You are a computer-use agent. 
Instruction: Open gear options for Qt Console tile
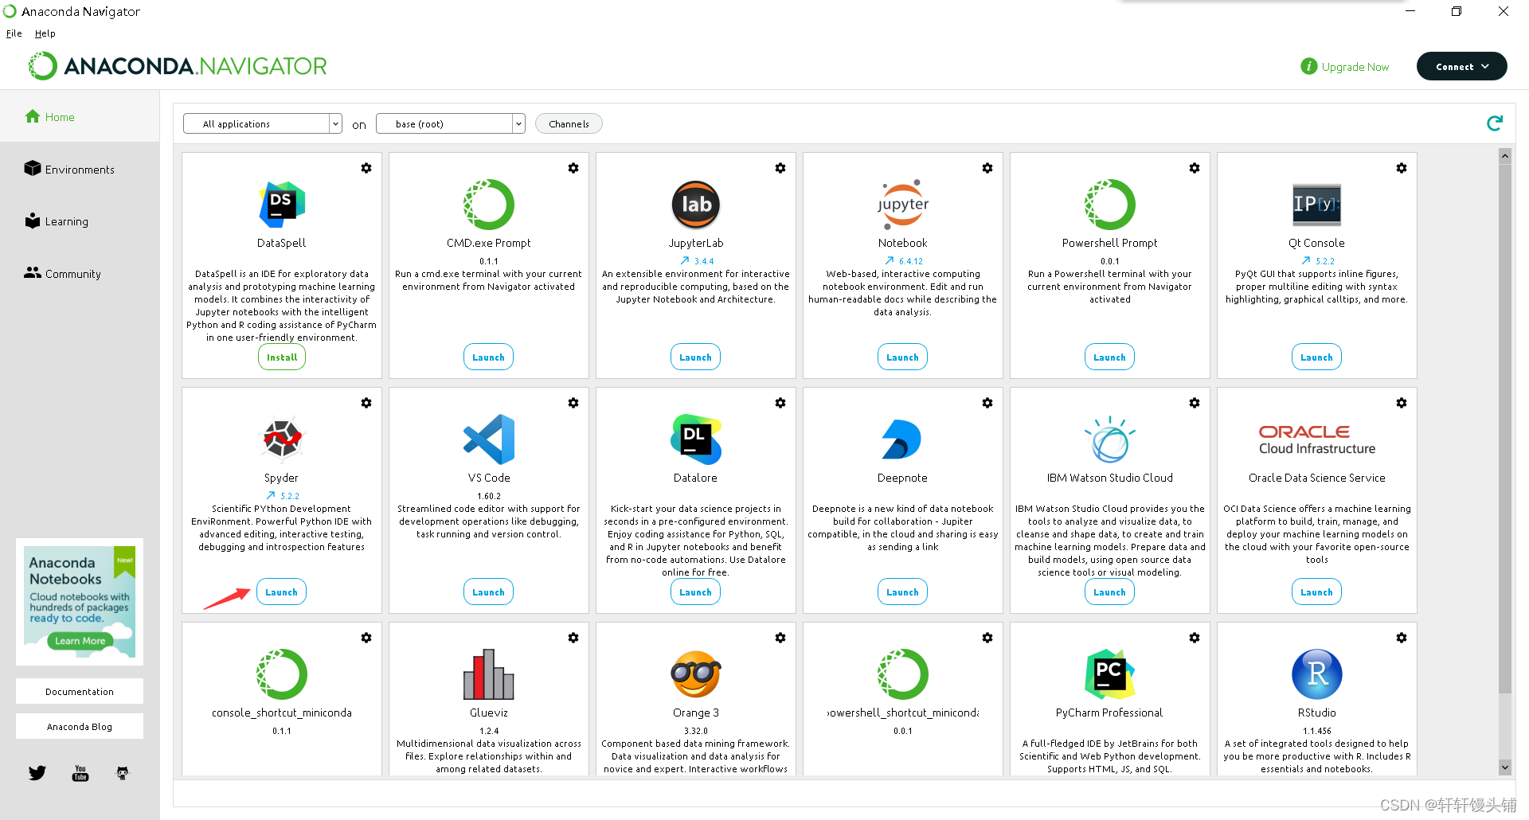pyautogui.click(x=1402, y=168)
